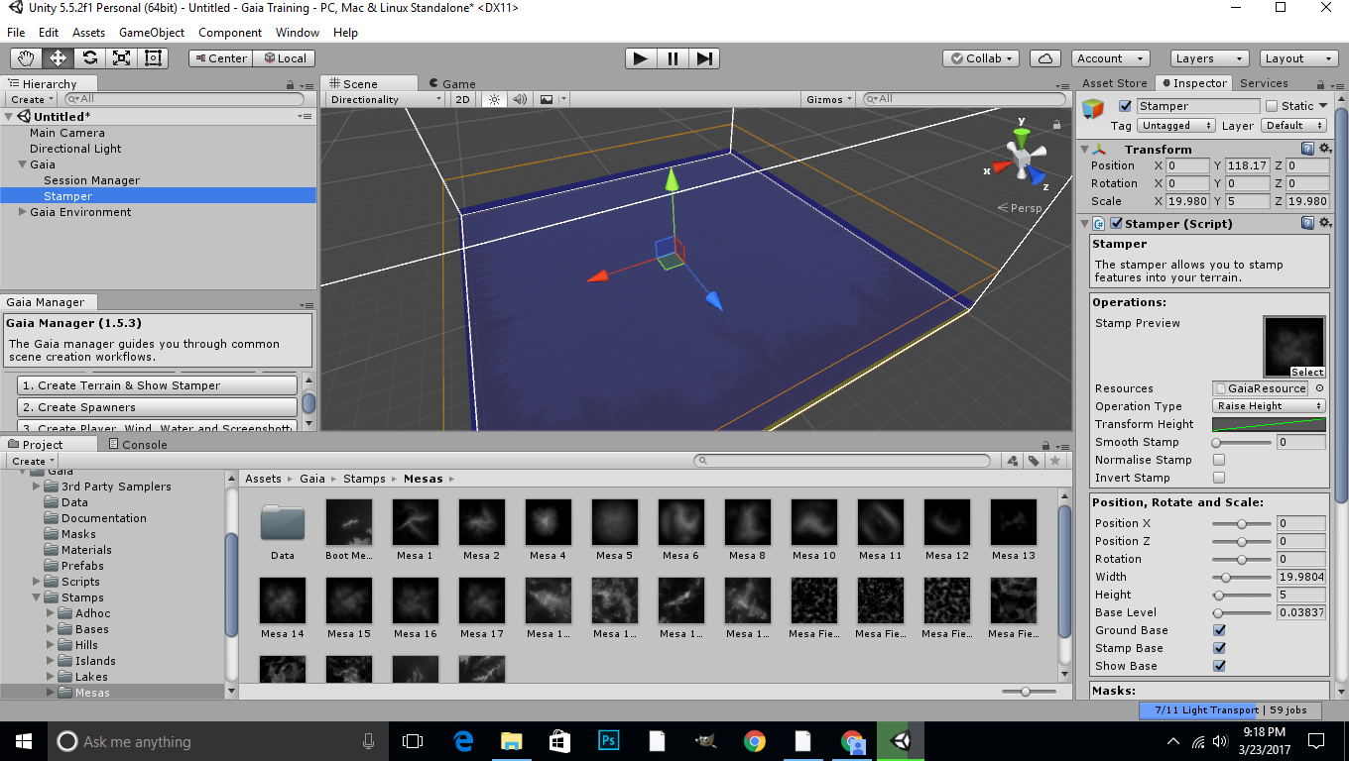
Task: Open the Collab button
Action: coord(981,58)
